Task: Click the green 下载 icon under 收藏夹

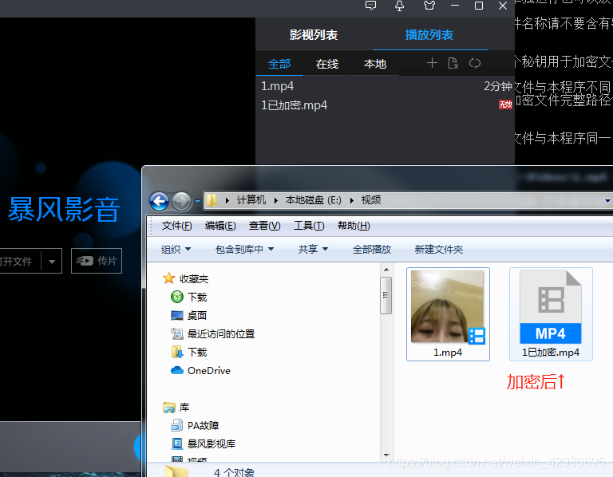Action: pyautogui.click(x=177, y=297)
